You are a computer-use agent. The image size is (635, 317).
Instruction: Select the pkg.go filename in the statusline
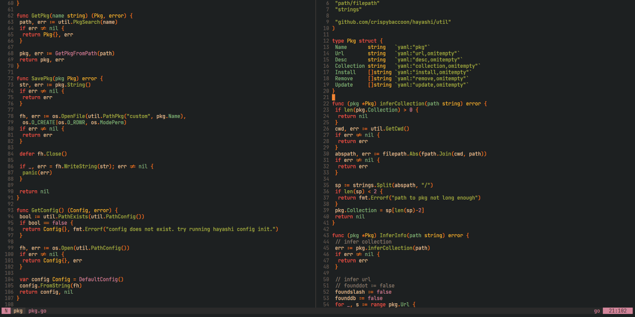tap(37, 311)
